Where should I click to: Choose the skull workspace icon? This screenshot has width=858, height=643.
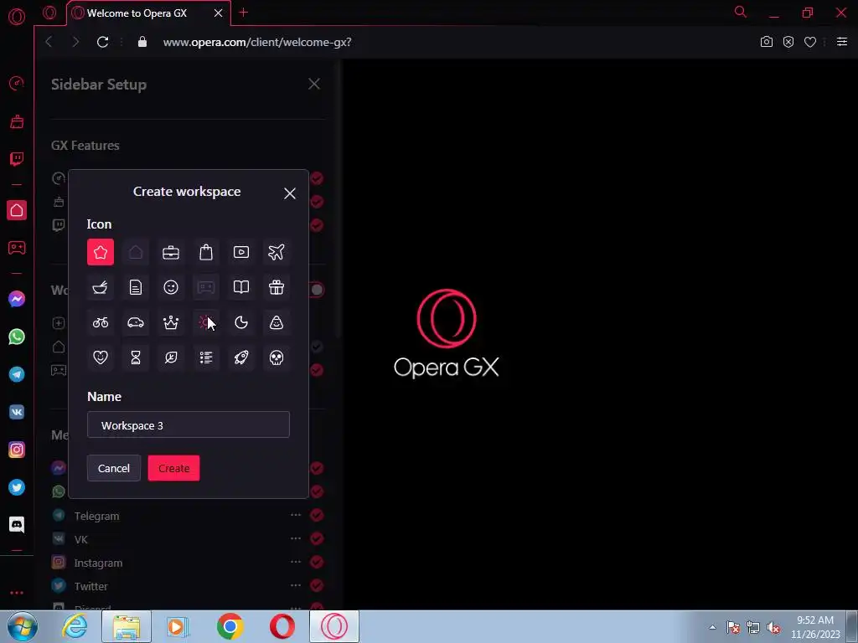(x=277, y=358)
